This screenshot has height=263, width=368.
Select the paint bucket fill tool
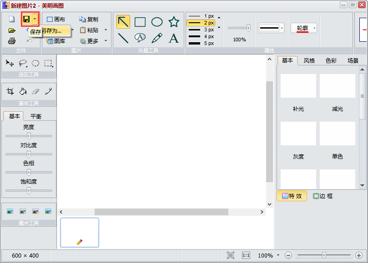pyautogui.click(x=23, y=91)
